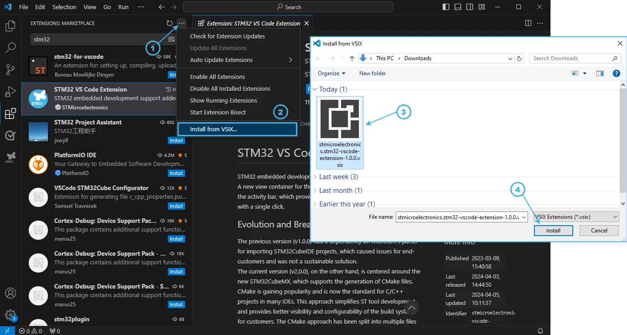The image size is (627, 335).
Task: Open errors and warnings in the status bar
Action: point(30,331)
